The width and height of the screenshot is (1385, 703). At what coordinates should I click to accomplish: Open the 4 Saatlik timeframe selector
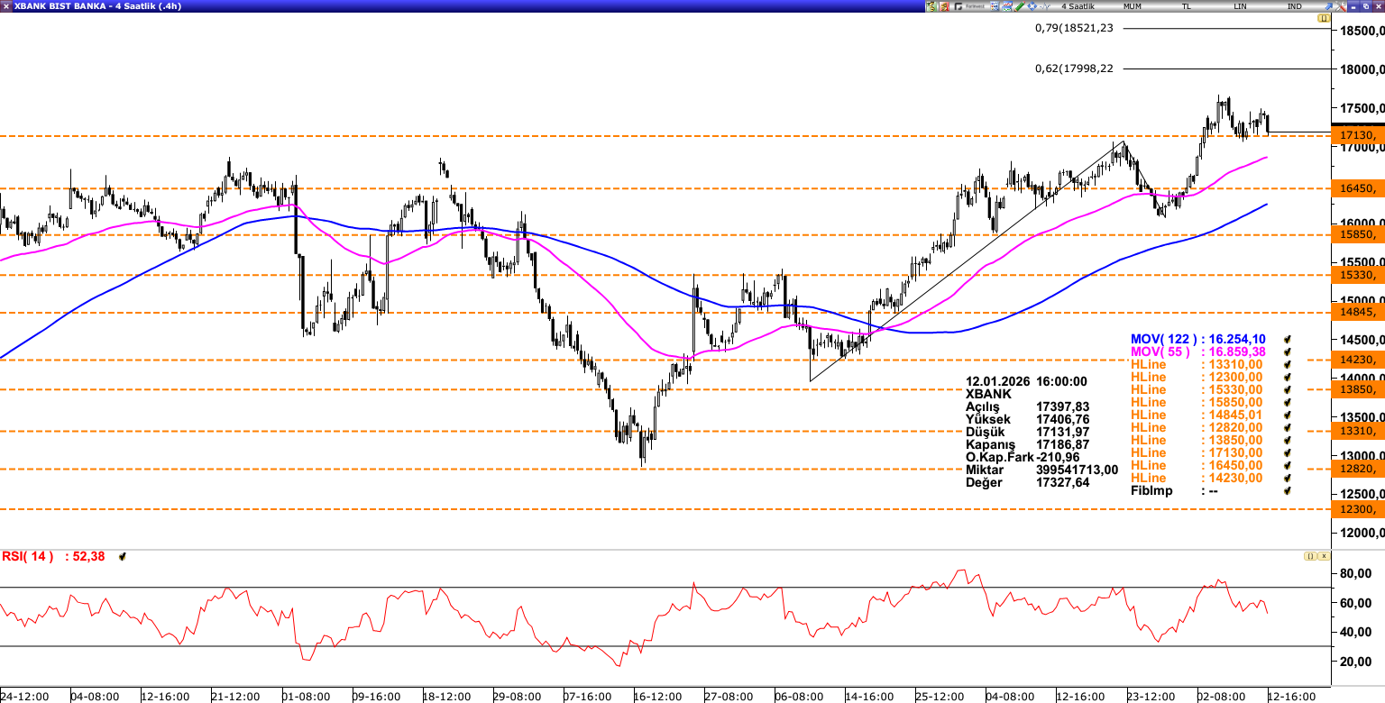tap(1078, 6)
